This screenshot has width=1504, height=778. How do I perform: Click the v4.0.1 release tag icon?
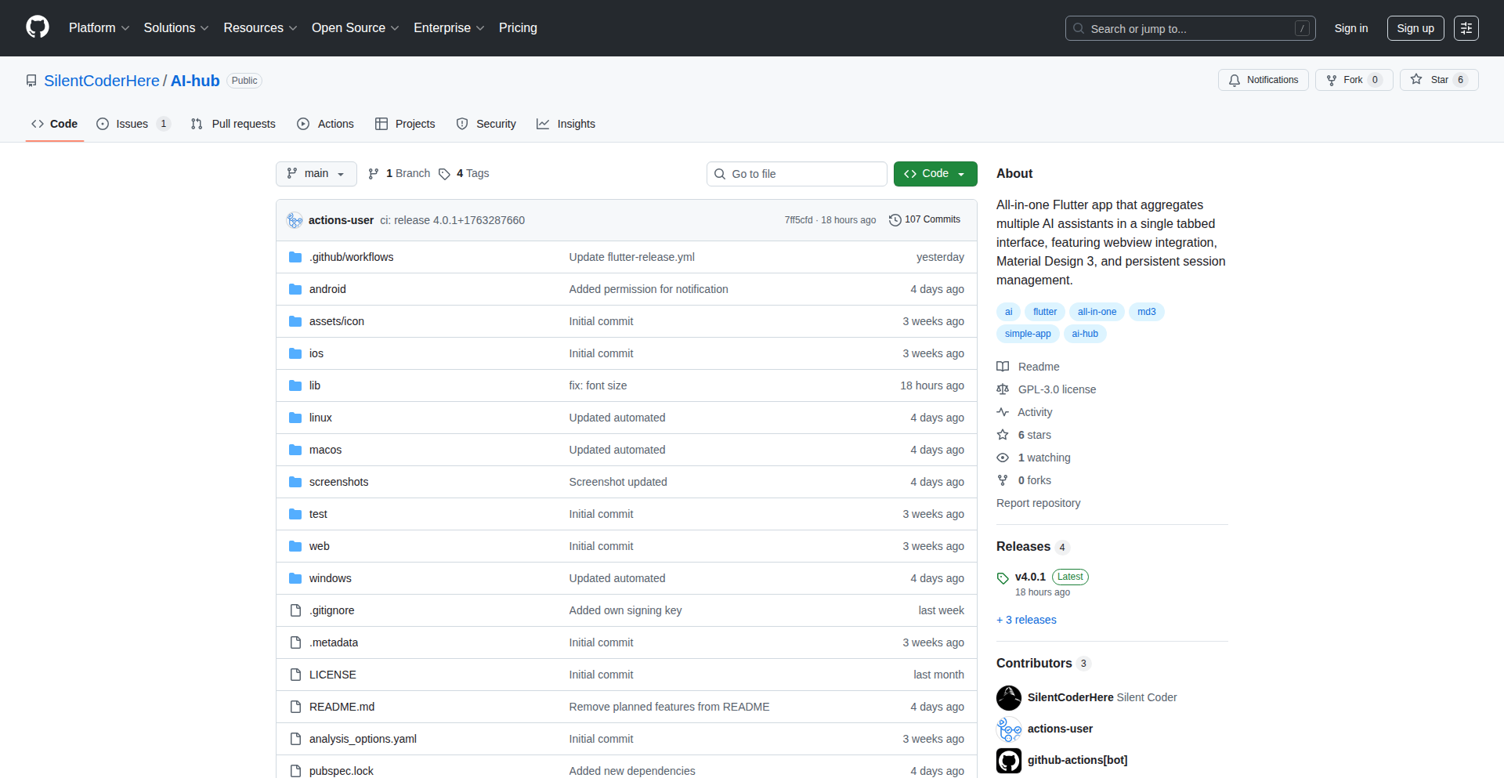[1003, 578]
